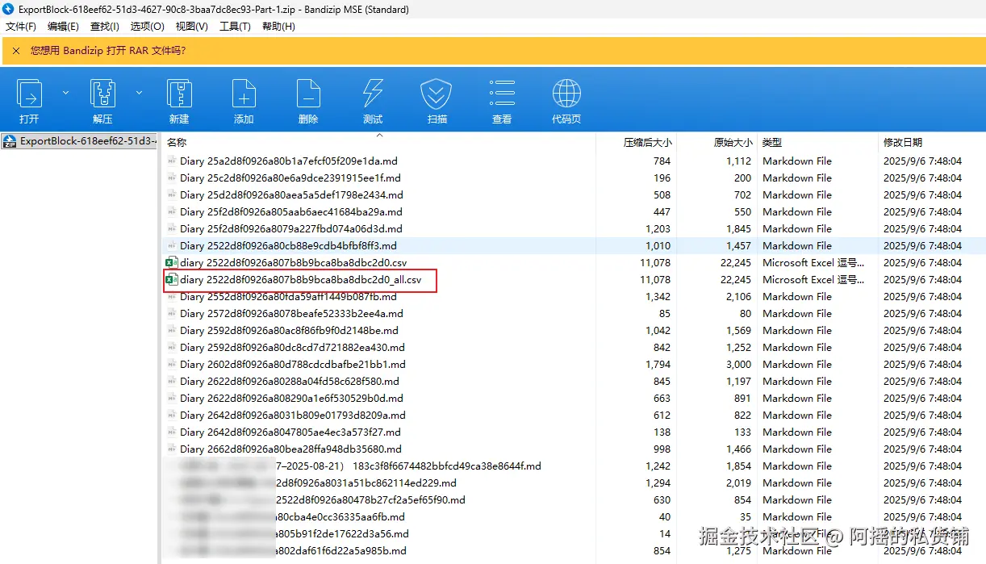This screenshot has height=564, width=986.
Task: Select file Diary 25a2d8f0926a80b1a7efcf05f209e1da.md
Action: (289, 161)
